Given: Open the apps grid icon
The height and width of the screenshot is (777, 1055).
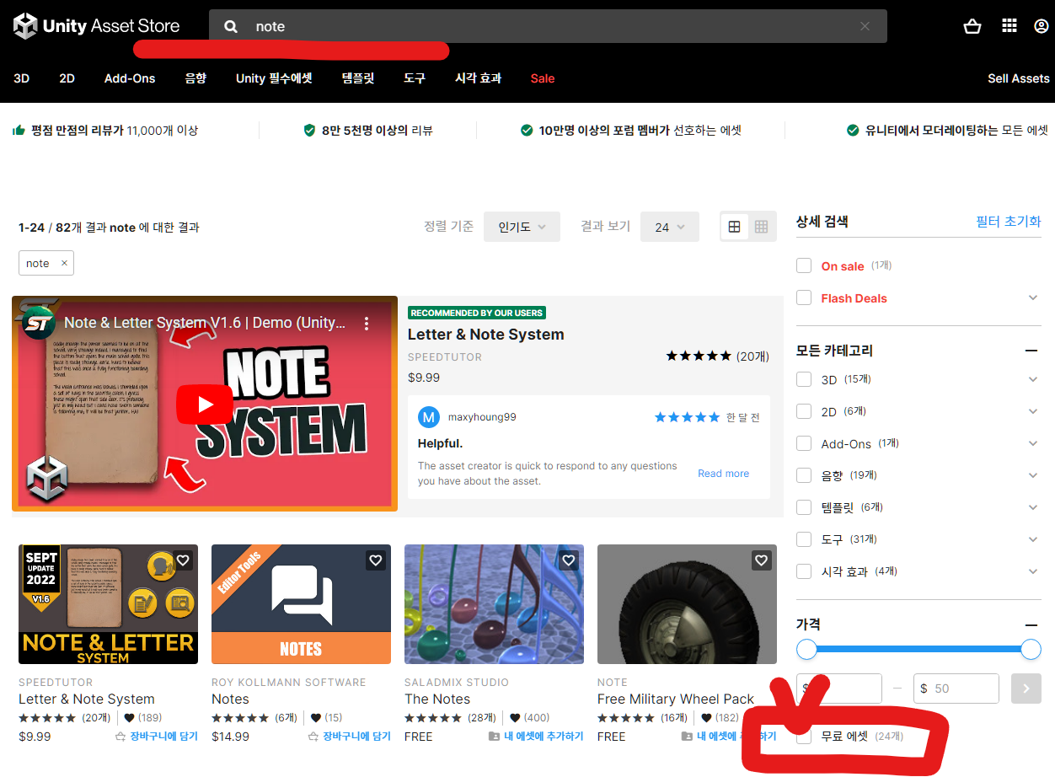Looking at the screenshot, I should [1009, 26].
